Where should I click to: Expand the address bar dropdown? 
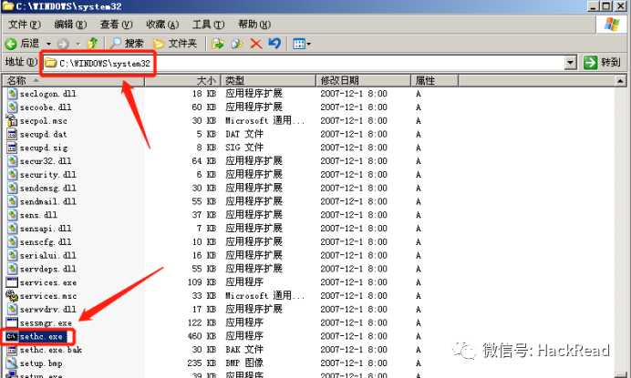click(570, 63)
